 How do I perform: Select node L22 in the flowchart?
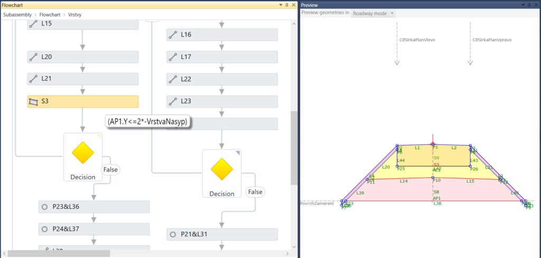tap(222, 79)
